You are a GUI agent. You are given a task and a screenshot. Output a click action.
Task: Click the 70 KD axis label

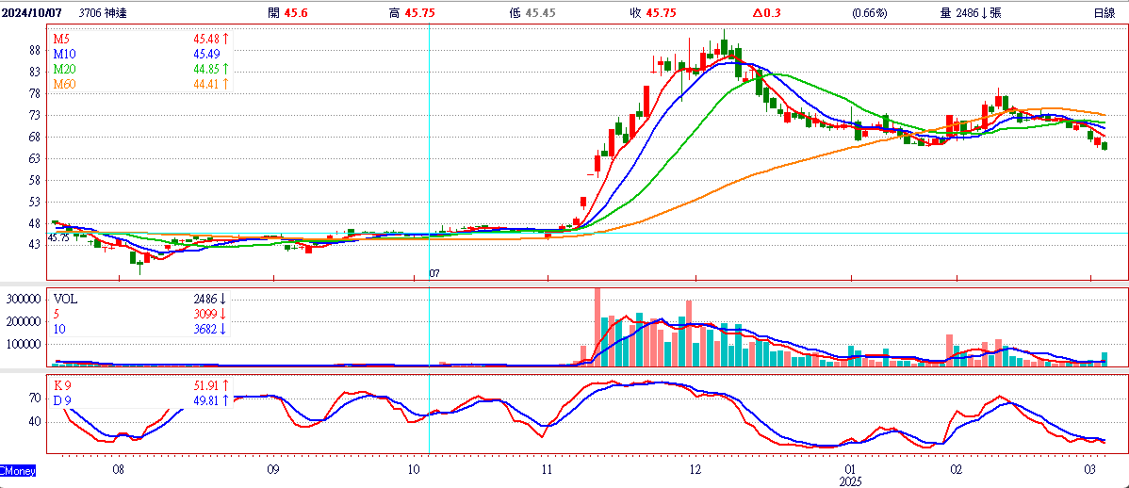tap(35, 398)
